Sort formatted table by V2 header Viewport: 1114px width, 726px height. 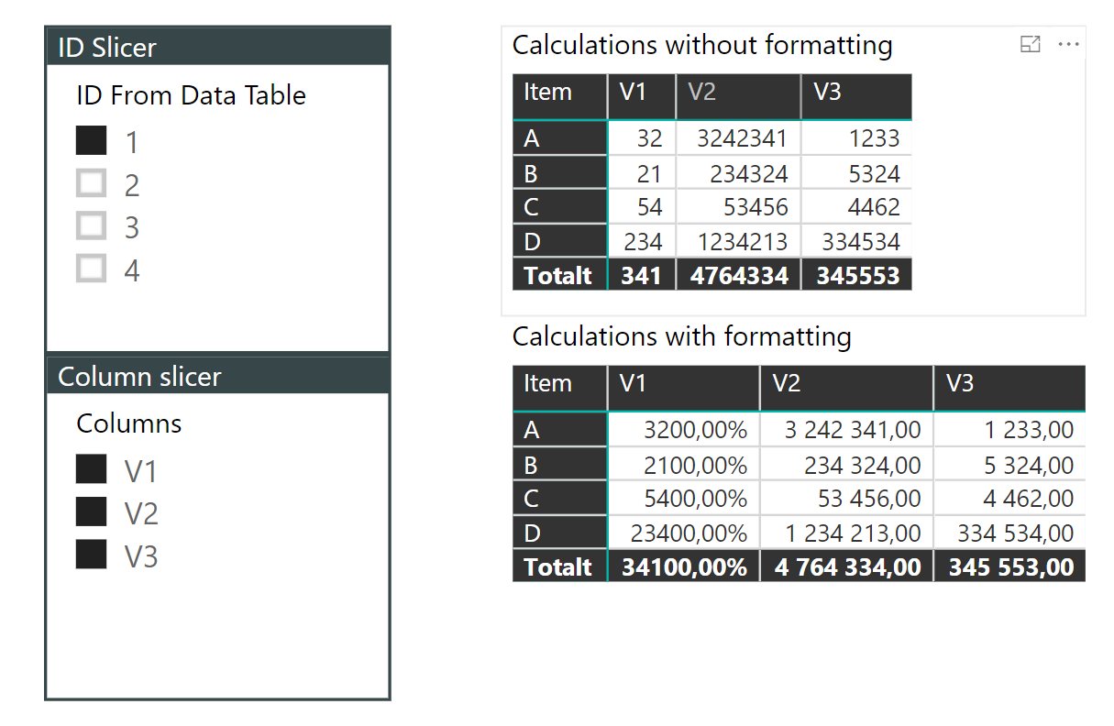(x=847, y=388)
